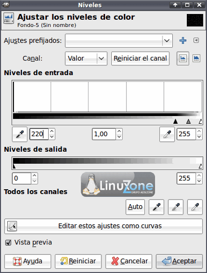Click the add preset plus icon
The height and width of the screenshot is (273, 207).
183,40
